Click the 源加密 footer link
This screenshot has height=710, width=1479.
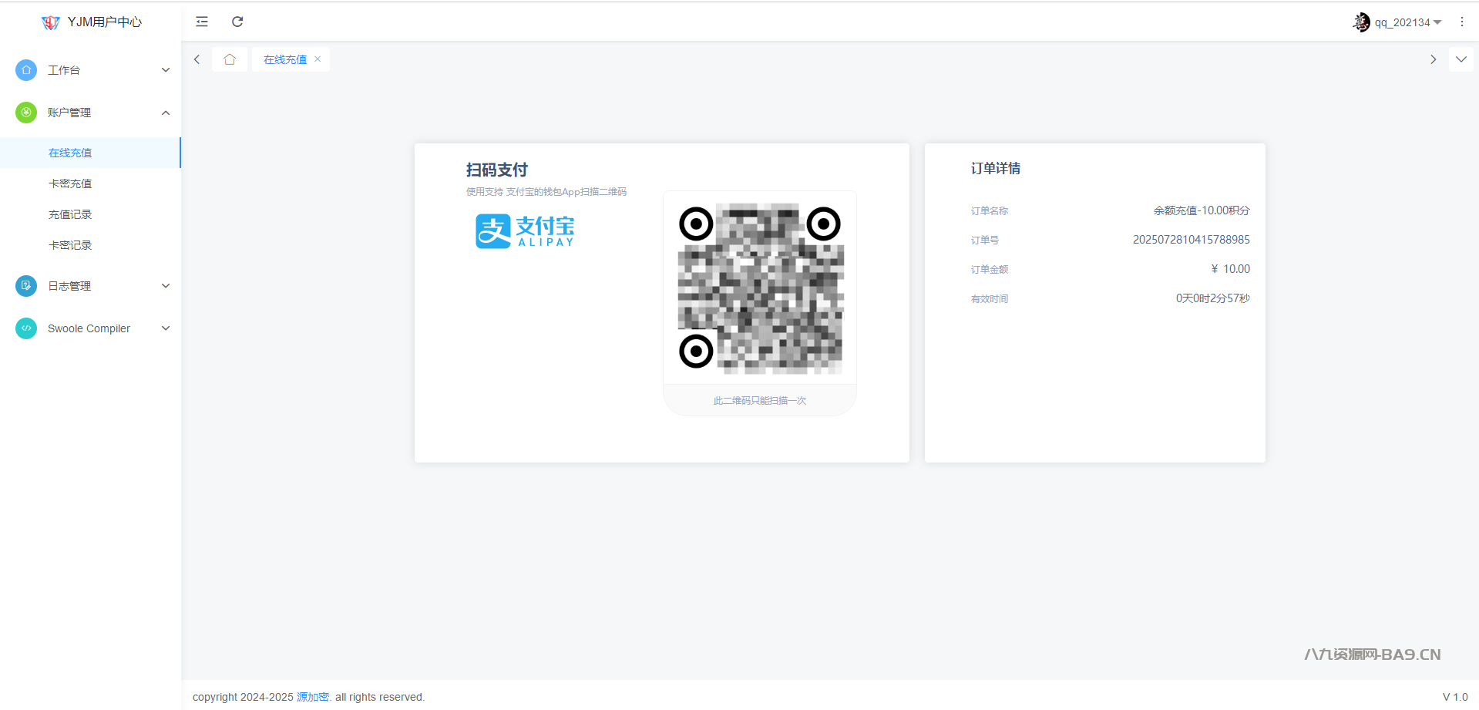coord(313,697)
